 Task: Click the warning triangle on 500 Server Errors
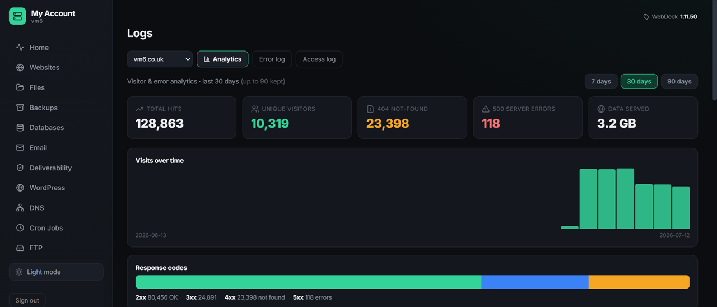tap(486, 109)
